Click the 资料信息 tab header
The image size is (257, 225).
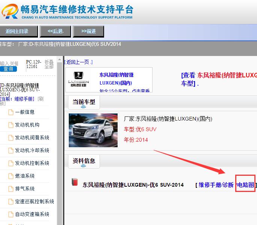(x=84, y=162)
